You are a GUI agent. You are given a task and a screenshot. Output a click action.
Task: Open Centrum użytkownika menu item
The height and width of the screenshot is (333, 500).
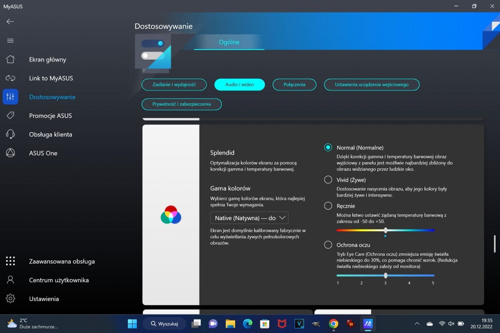pyautogui.click(x=59, y=280)
